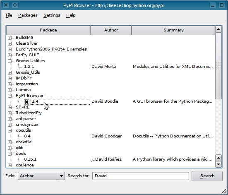The height and width of the screenshot is (195, 228).
Task: Select PyPI-Browser version 1.4 row
Action: tap(60, 101)
